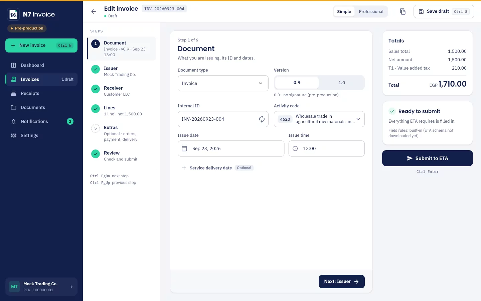Screen dimensions: 481x301
Task: Go to the Document step
Action: 122,48
